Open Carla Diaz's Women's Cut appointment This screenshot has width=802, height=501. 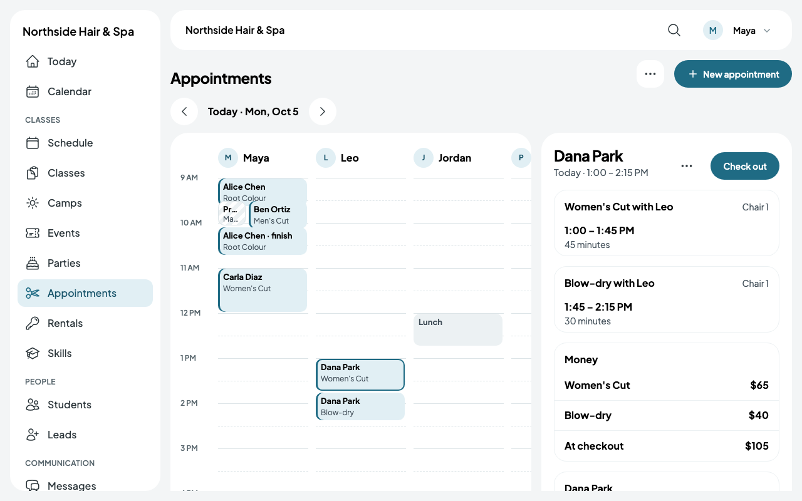click(x=263, y=290)
